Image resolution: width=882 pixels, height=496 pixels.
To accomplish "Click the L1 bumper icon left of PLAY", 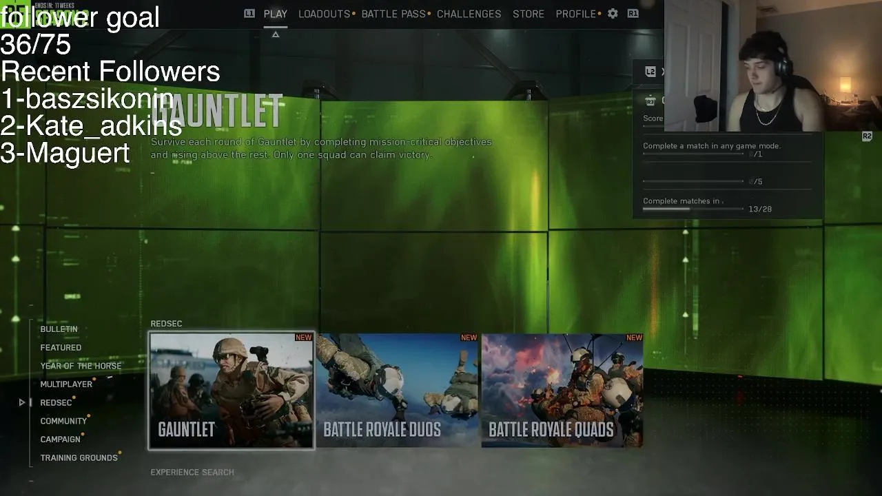I will coord(249,14).
